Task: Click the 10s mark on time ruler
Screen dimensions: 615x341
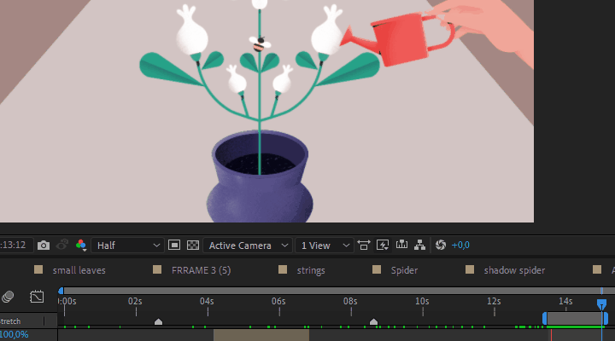Action: click(422, 302)
